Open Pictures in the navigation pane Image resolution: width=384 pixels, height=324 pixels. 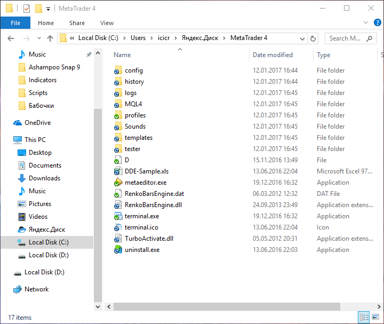(40, 204)
